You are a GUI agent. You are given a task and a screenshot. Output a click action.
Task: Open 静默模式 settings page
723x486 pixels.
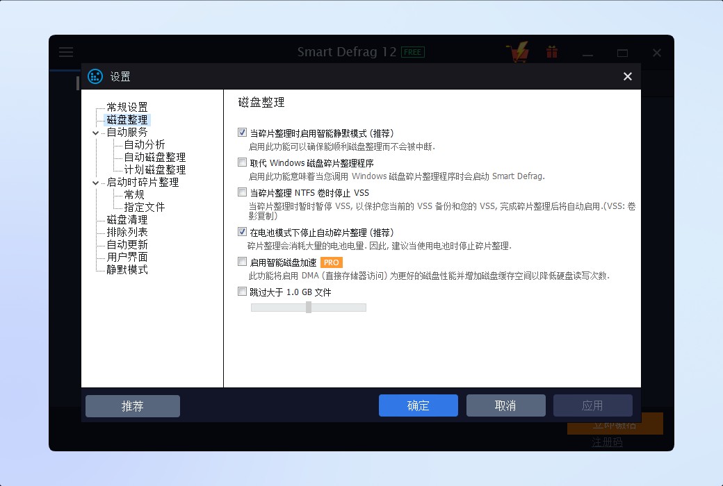[127, 269]
